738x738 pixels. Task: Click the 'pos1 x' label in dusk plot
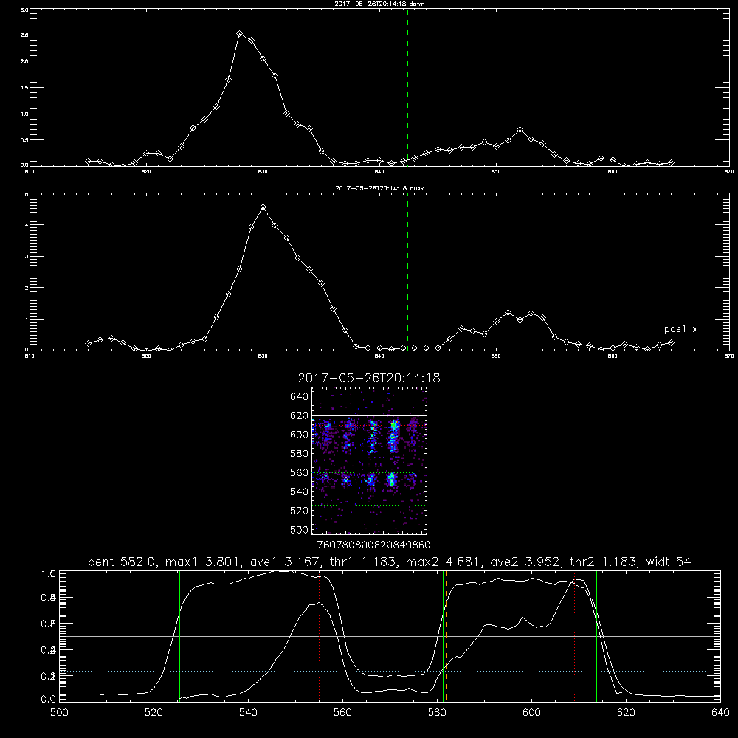click(680, 329)
